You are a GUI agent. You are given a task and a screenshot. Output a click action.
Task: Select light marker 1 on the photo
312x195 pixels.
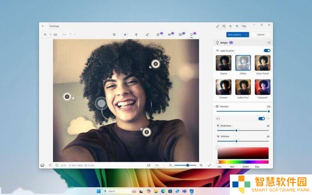tap(67, 97)
